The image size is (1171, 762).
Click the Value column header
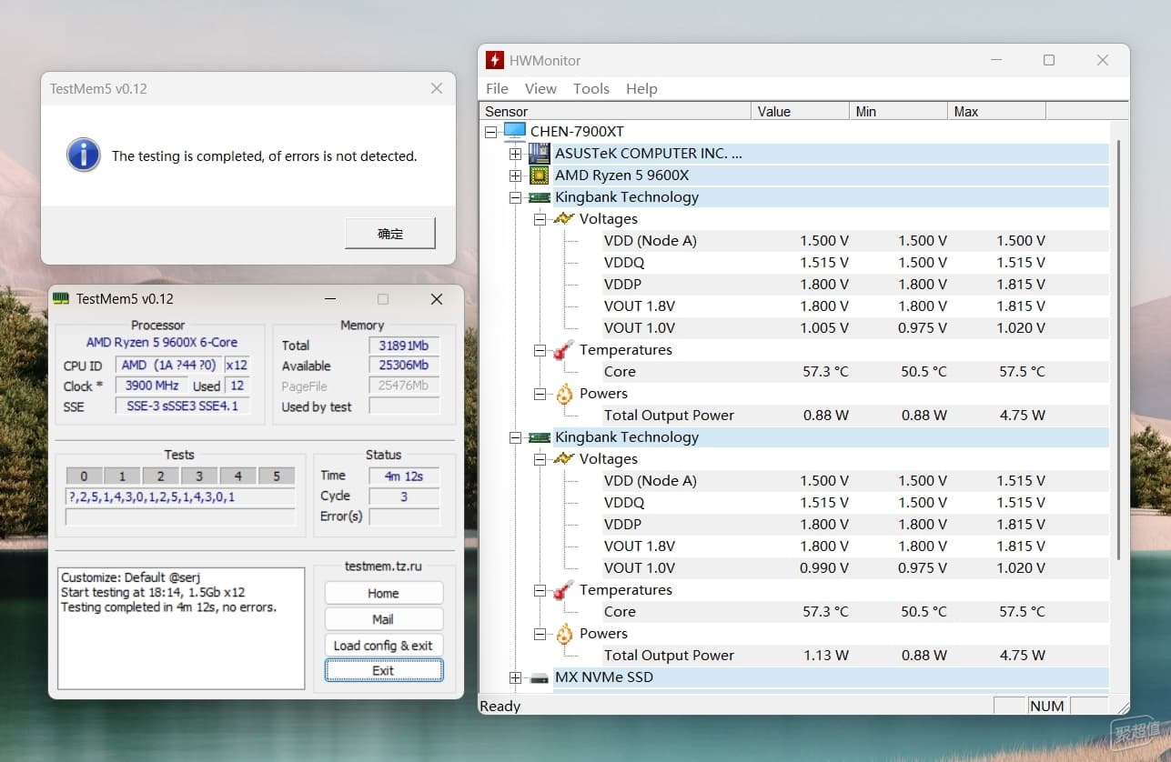[801, 111]
